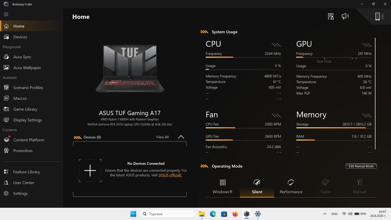Open Microsoft Edge from taskbar
Image resolution: width=391 pixels, height=220 pixels.
click(x=213, y=214)
